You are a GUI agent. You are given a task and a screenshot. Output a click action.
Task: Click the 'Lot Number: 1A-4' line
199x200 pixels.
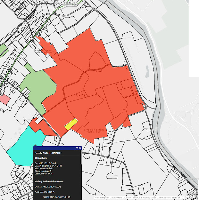[44, 173]
